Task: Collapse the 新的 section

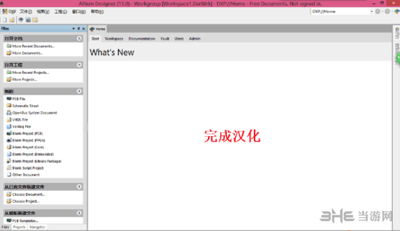Action: [x=79, y=91]
